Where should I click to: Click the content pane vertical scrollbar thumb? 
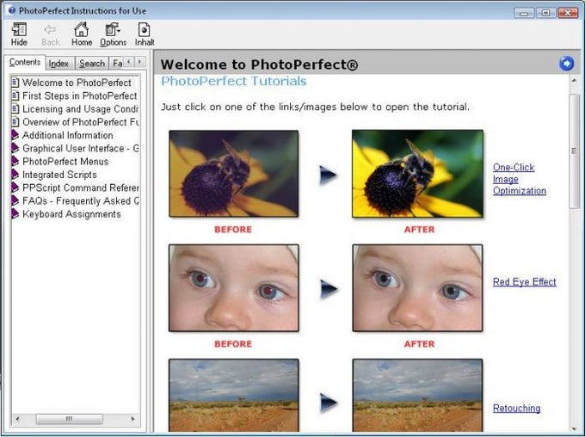coord(574,151)
